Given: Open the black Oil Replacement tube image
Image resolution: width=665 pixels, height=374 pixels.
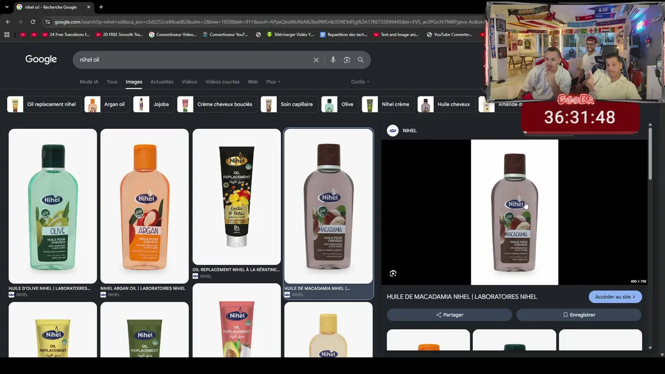Looking at the screenshot, I should point(236,197).
